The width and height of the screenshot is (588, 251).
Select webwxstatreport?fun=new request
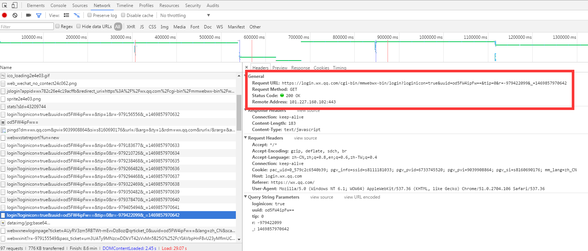(x=118, y=138)
